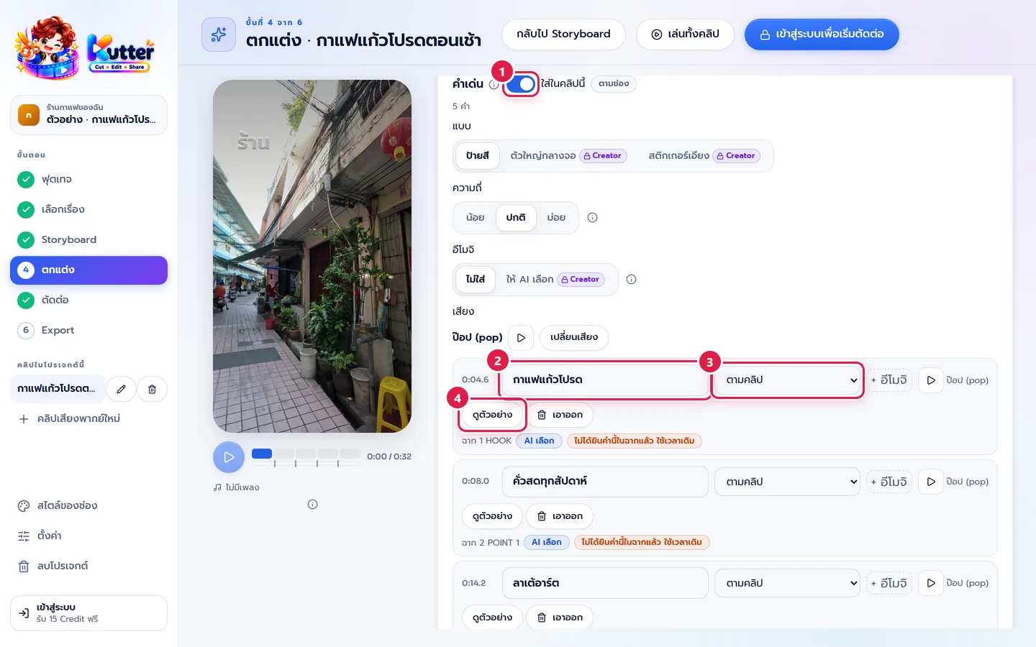Open ตั้งค่า settings in sidebar
This screenshot has width=1036, height=647.
coord(88,536)
